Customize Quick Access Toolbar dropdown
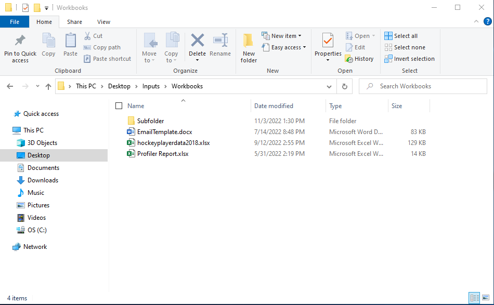The image size is (494, 305). click(x=46, y=8)
